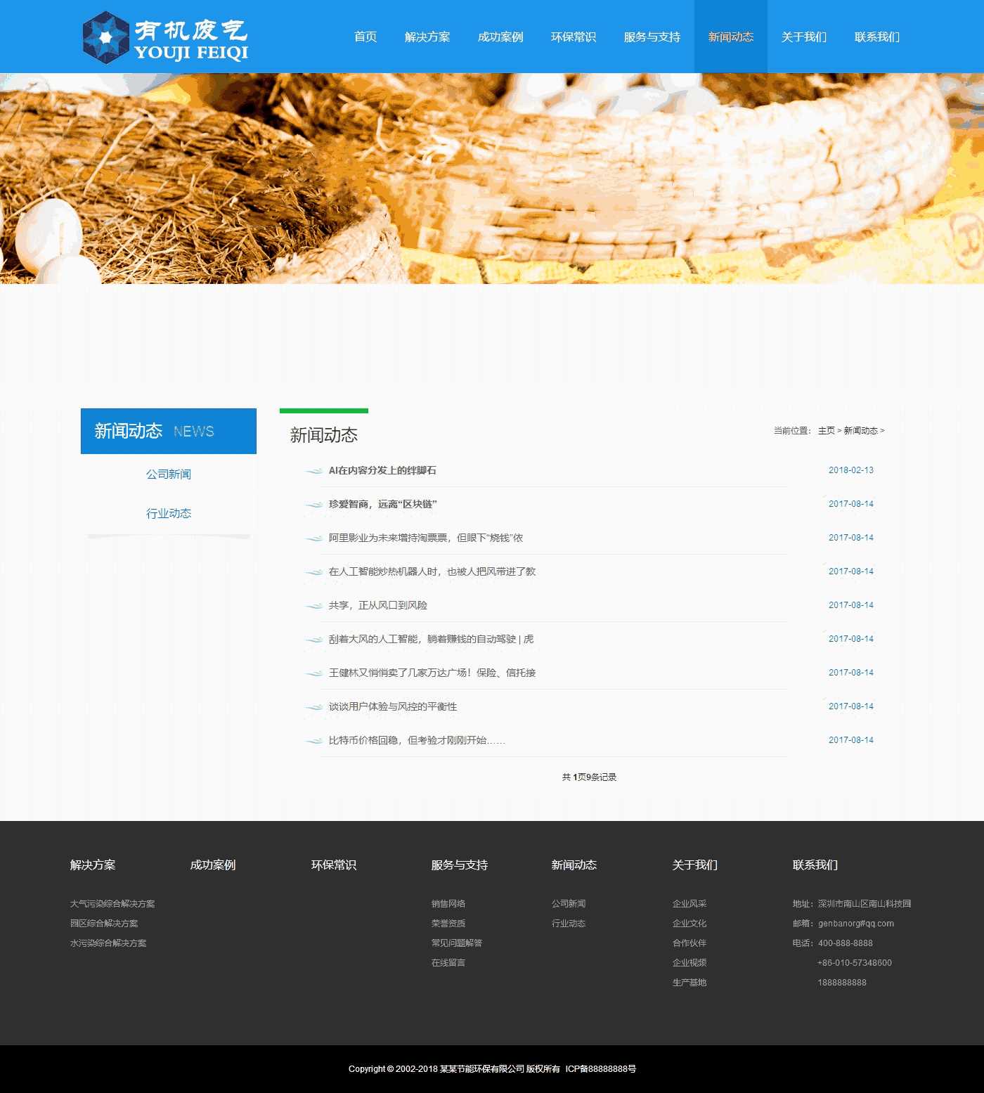984x1093 pixels.
Task: Open the 联系我们 navigation item
Action: tap(876, 37)
